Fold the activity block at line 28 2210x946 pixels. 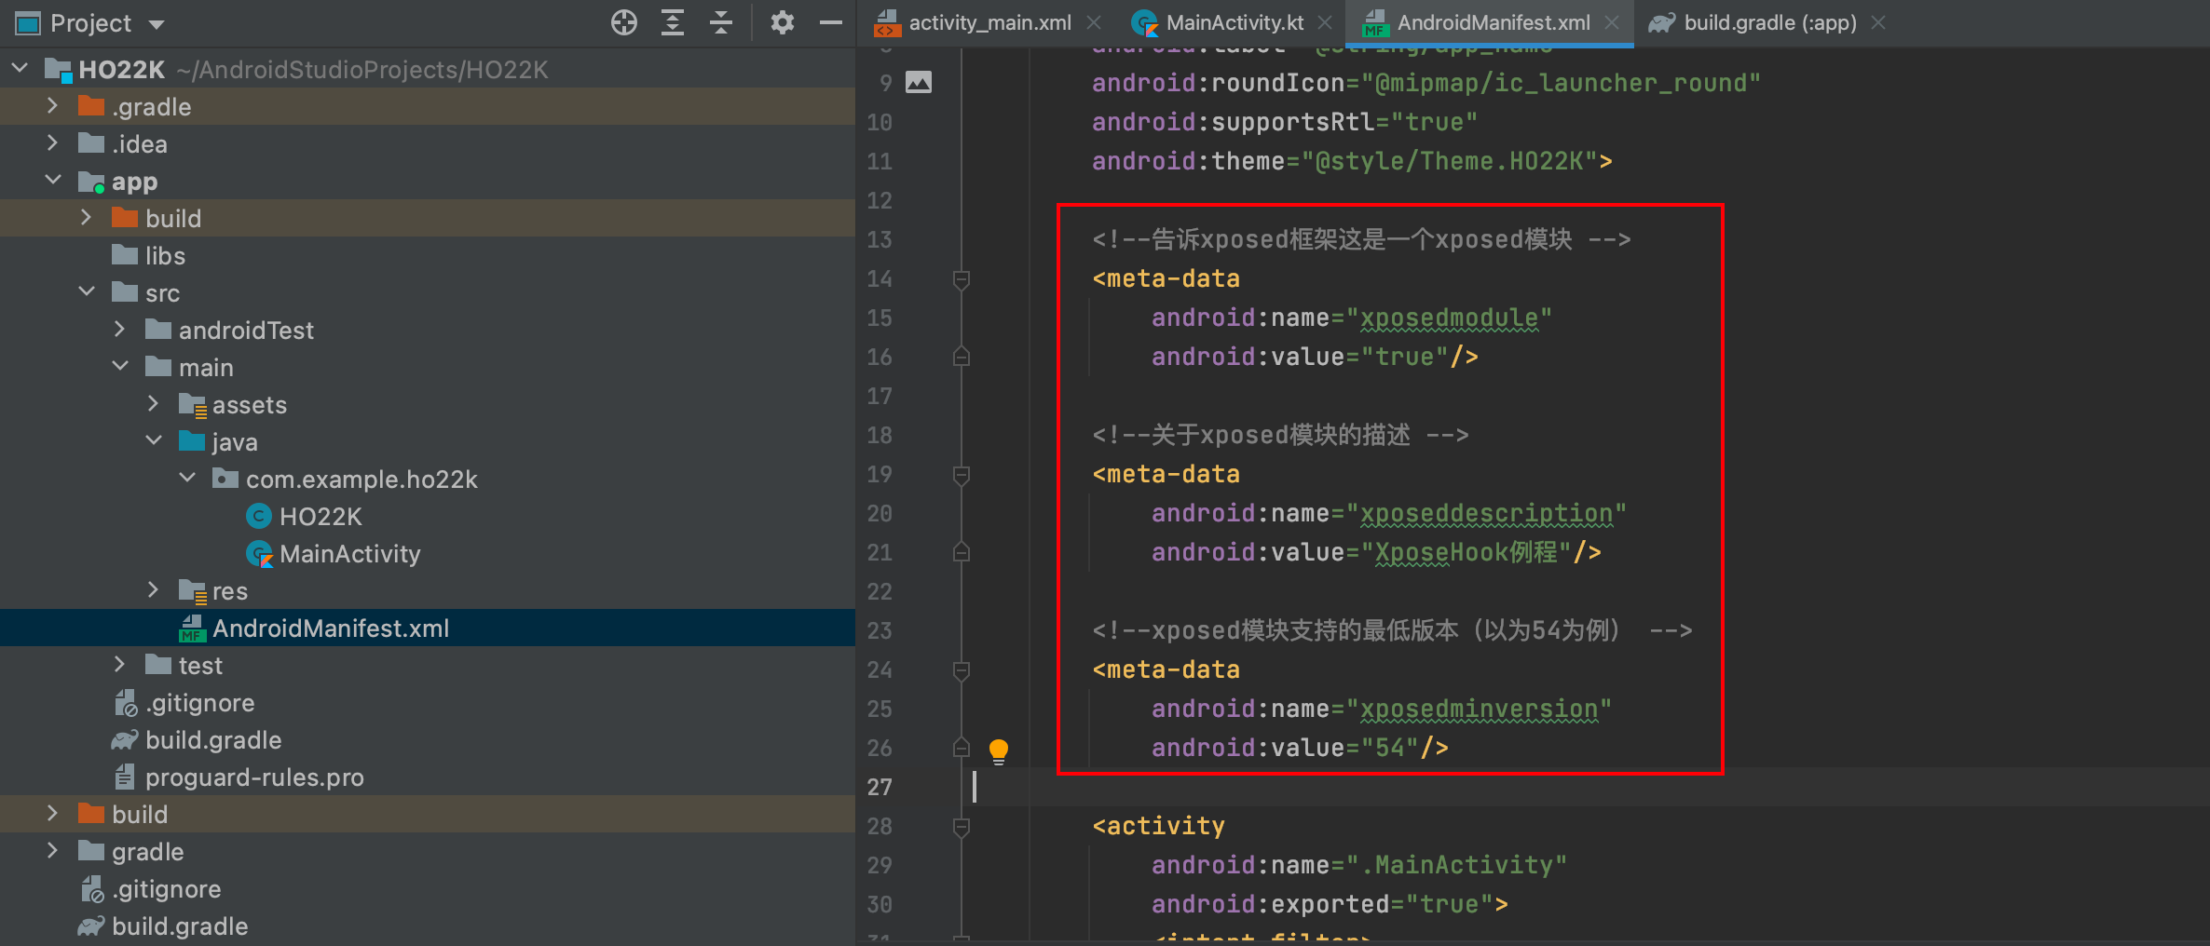coord(962,827)
